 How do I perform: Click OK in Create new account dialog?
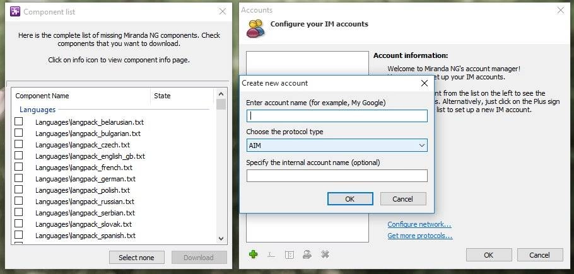(350, 199)
